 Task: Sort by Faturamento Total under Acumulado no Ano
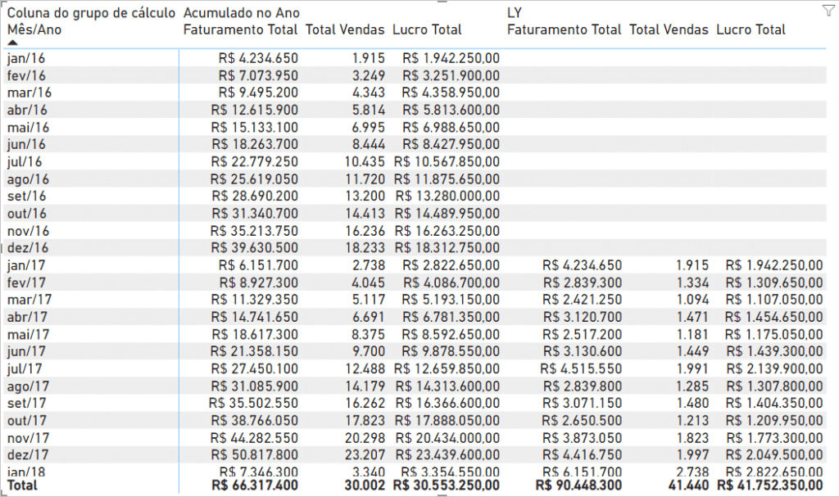[x=241, y=29]
